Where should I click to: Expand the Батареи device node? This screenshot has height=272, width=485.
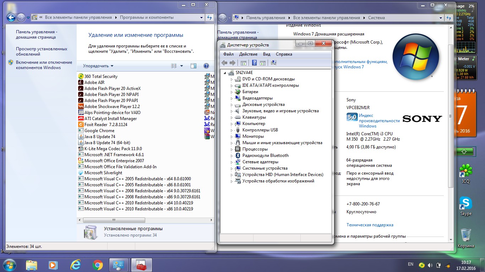click(x=231, y=92)
